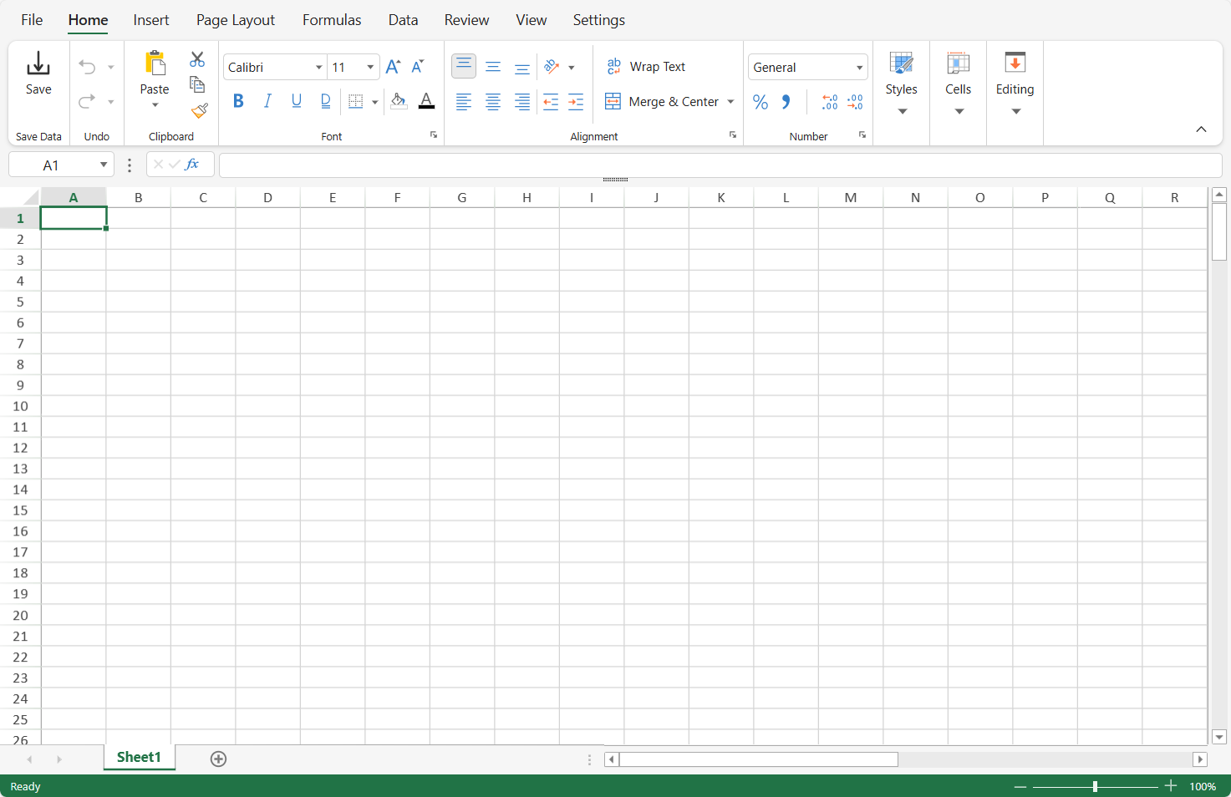
Task: Switch to the Formulas ribbon tab
Action: coord(332,20)
